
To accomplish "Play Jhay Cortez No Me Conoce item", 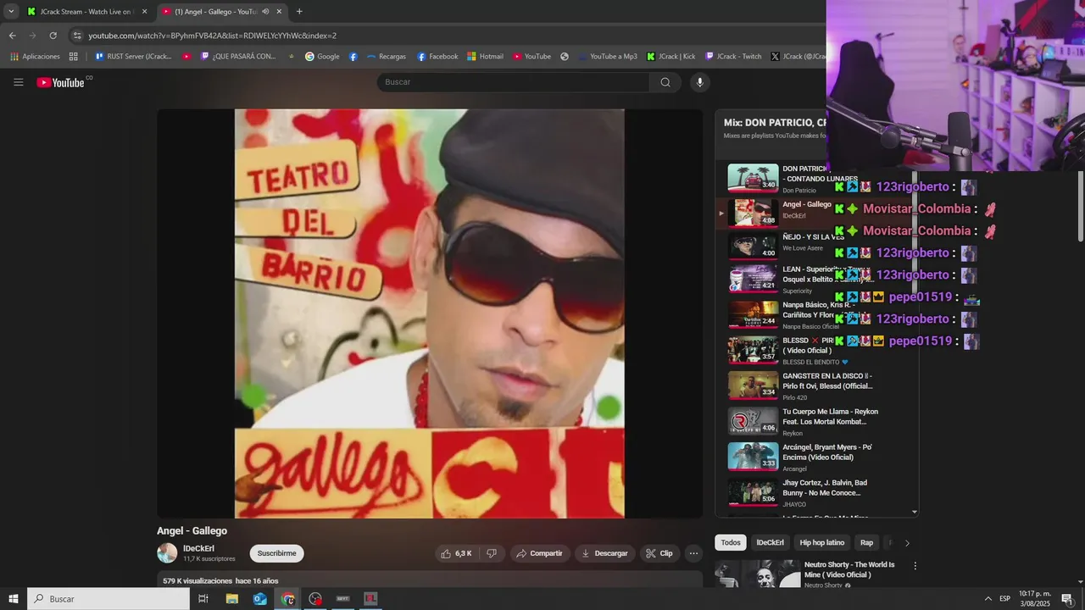I will point(817,492).
